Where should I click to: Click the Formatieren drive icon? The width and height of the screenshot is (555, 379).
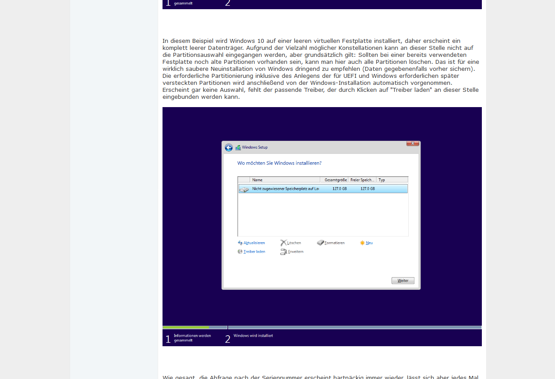[x=321, y=243]
